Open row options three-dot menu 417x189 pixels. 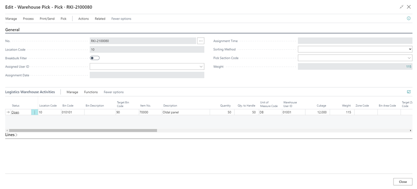coord(34,112)
